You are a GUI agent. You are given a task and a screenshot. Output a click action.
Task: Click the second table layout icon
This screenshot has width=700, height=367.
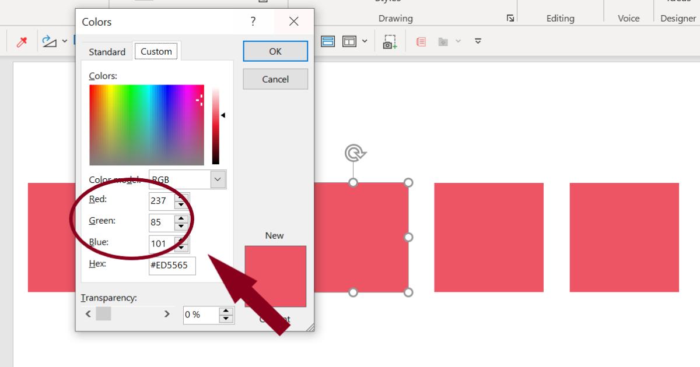(349, 41)
